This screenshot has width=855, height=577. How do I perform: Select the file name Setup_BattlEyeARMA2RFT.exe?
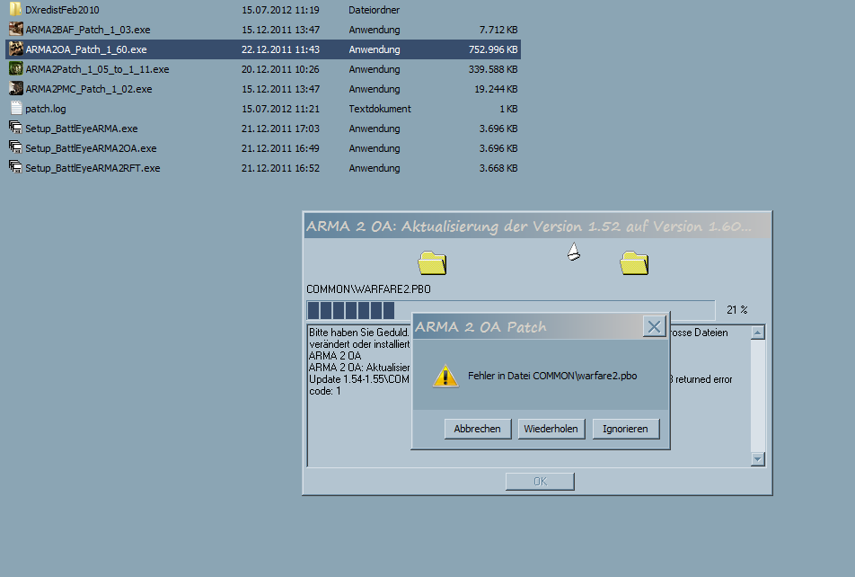pos(93,168)
